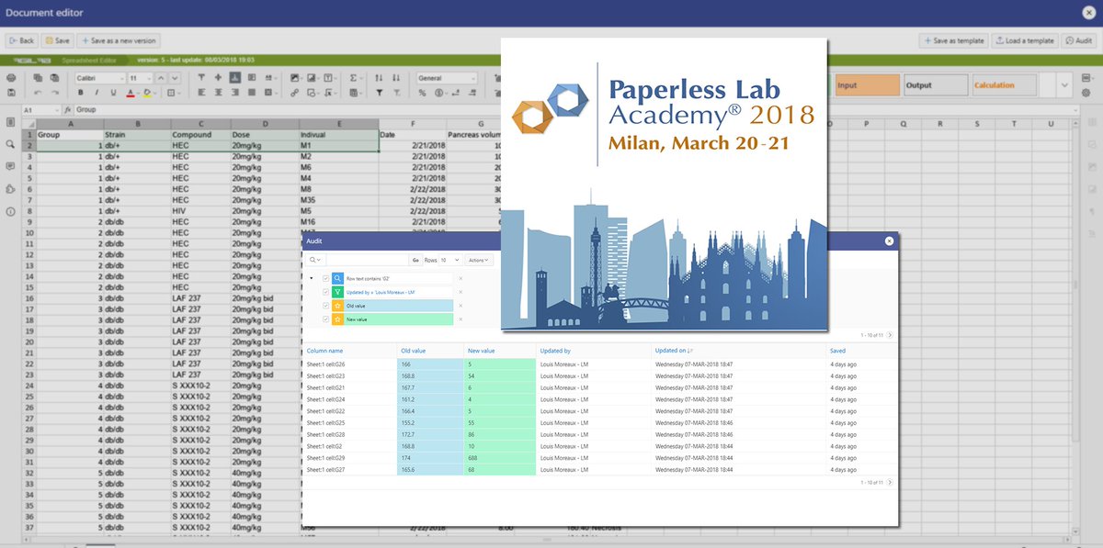Sort ascending with the sort icon
Screen dimensions: 1103x548
click(379, 78)
